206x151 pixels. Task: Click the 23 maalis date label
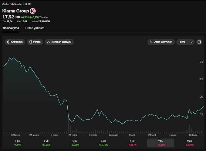point(113,135)
